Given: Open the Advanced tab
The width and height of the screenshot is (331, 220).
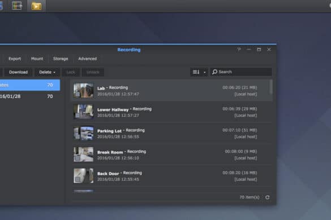Looking at the screenshot, I should click(x=87, y=59).
